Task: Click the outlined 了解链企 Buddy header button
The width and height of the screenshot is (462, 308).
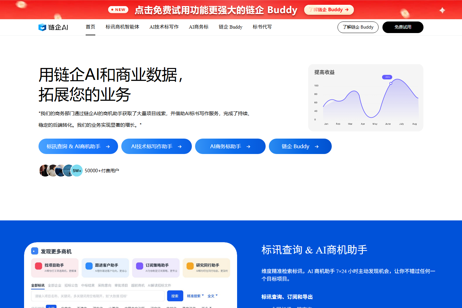Action: coord(358,27)
